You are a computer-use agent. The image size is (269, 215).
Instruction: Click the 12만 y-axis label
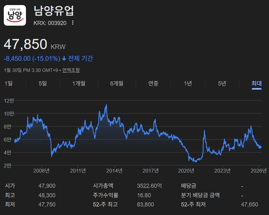pyautogui.click(x=9, y=101)
